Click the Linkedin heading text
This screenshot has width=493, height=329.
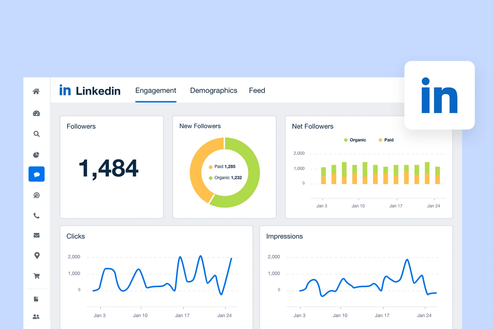[98, 91]
